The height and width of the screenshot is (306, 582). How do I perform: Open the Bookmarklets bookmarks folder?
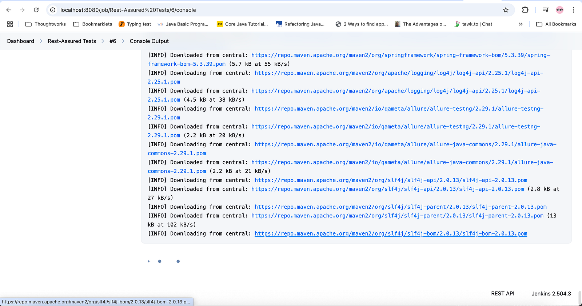click(x=93, y=24)
